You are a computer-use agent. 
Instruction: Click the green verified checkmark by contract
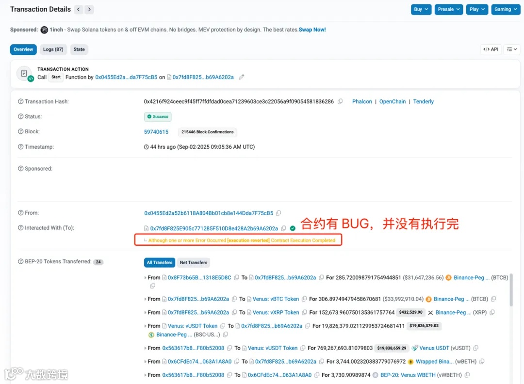coord(293,228)
